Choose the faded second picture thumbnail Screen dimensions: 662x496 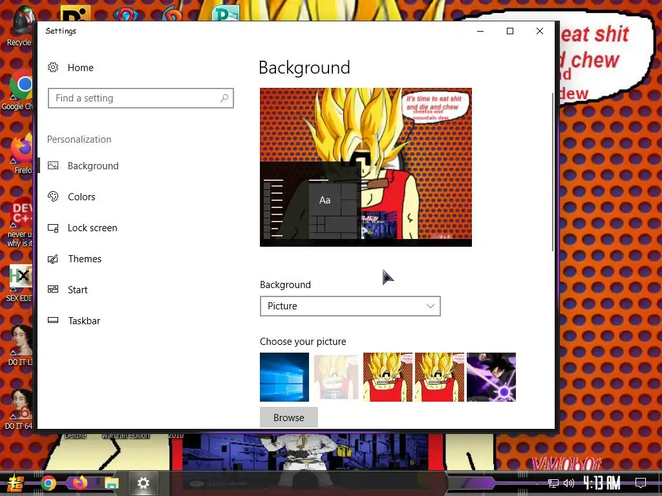[336, 377]
